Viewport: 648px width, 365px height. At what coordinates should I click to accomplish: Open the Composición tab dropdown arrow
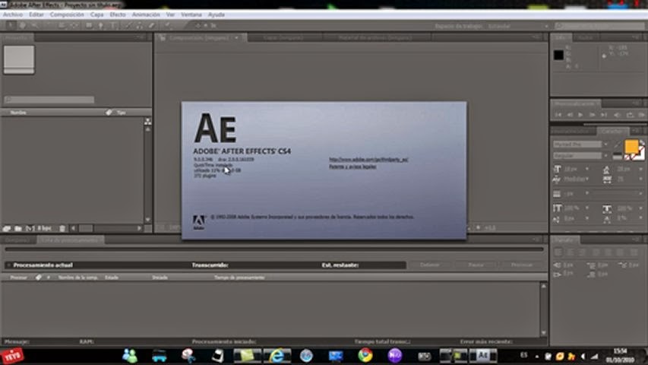pyautogui.click(x=237, y=38)
